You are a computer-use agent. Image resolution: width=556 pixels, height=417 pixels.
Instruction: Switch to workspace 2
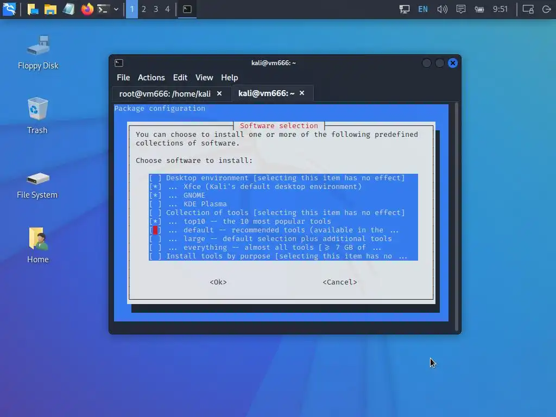pyautogui.click(x=143, y=9)
